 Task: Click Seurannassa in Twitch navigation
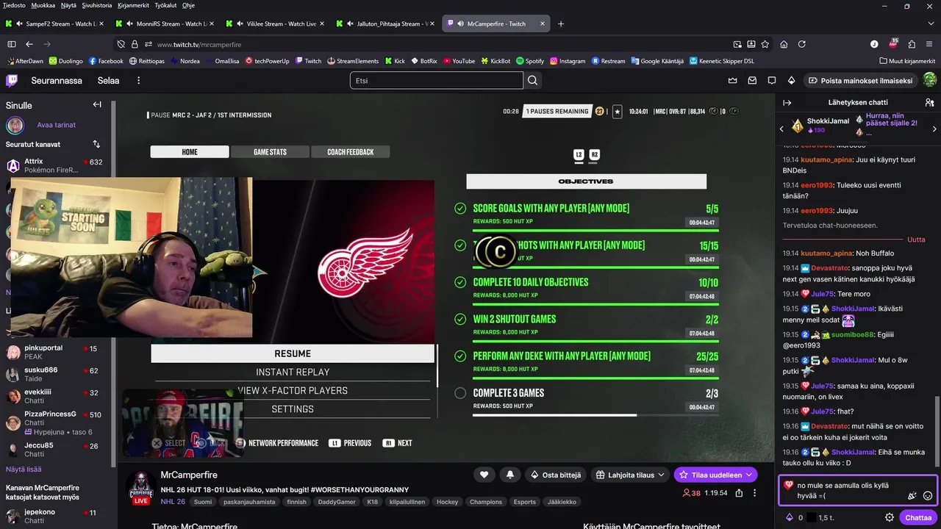tap(57, 80)
